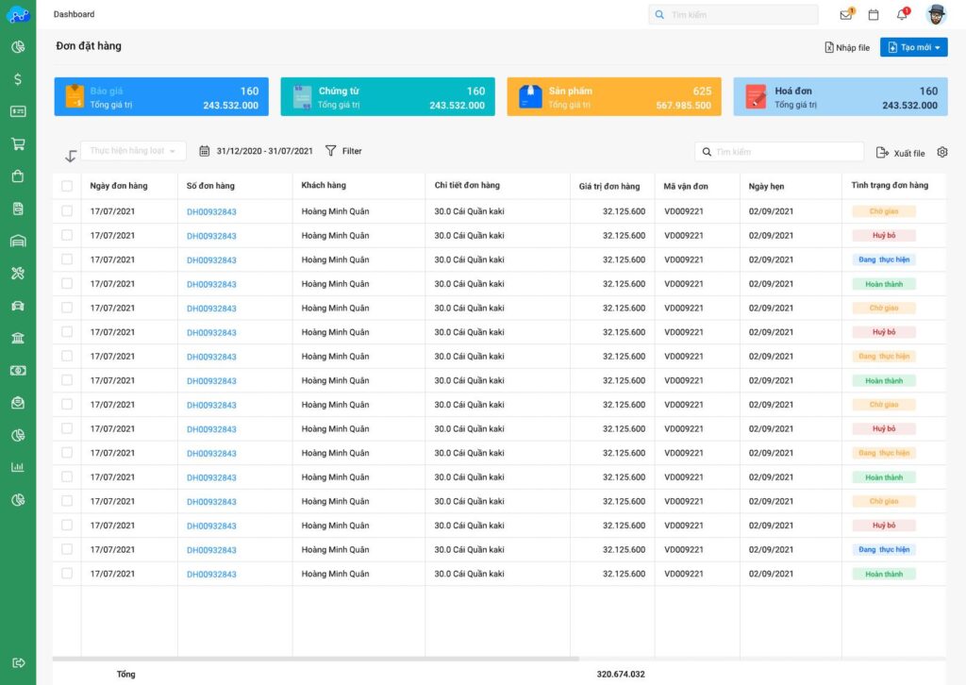966x685 pixels.
Task: Open the shopping cart sidebar section
Action: click(18, 144)
